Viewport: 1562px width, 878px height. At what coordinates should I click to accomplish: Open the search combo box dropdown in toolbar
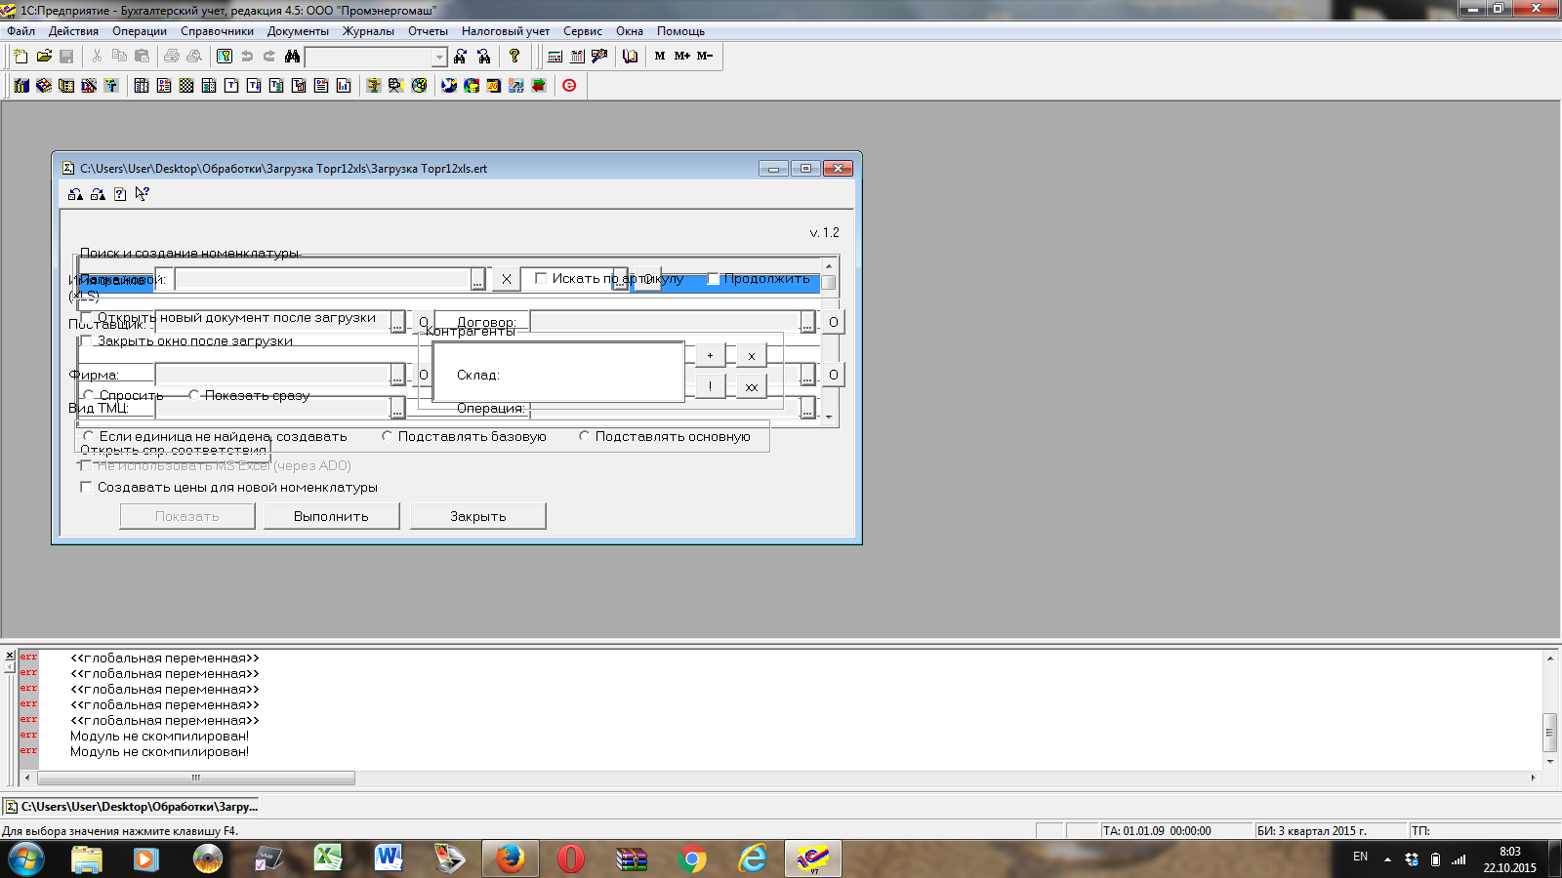click(439, 58)
